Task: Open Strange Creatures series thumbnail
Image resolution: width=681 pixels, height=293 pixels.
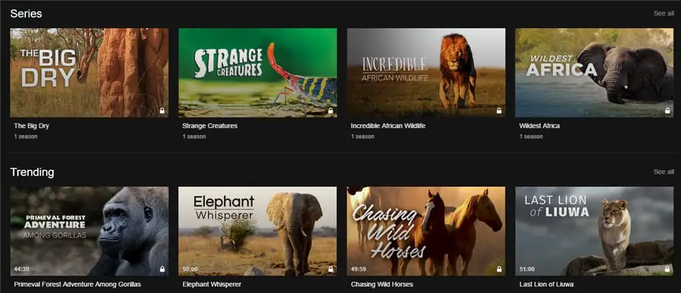Action: 257,73
